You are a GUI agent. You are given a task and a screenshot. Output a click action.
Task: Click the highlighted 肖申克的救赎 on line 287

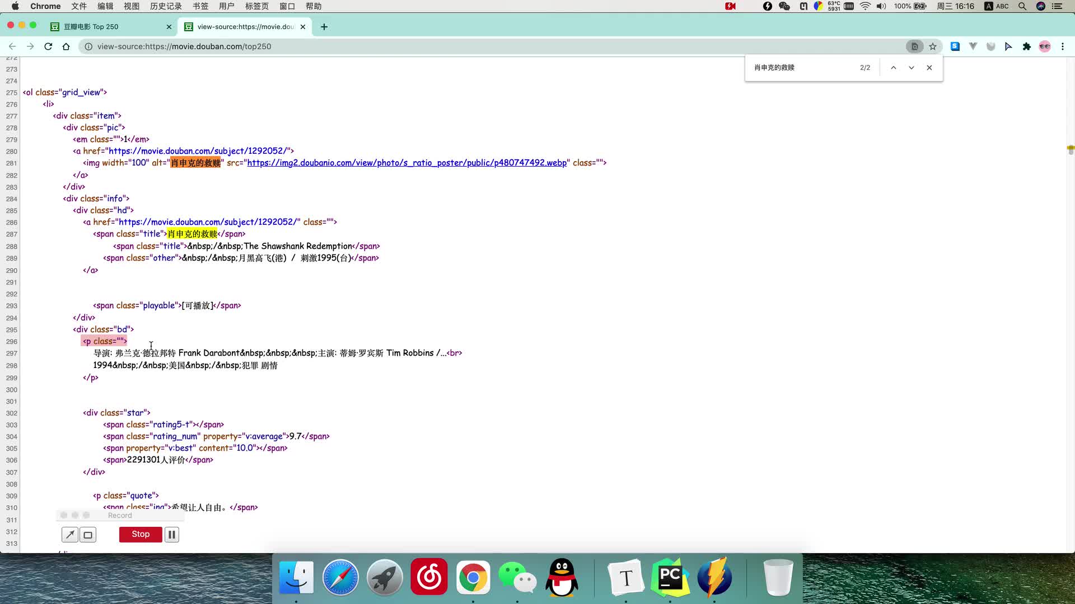point(192,234)
